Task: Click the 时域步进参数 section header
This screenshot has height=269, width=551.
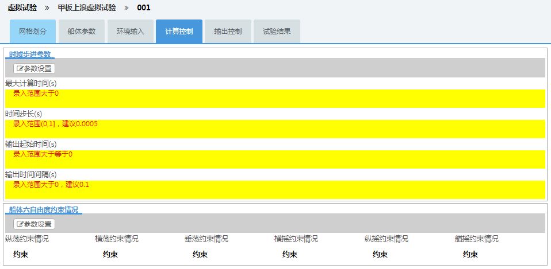Action: click(30, 54)
